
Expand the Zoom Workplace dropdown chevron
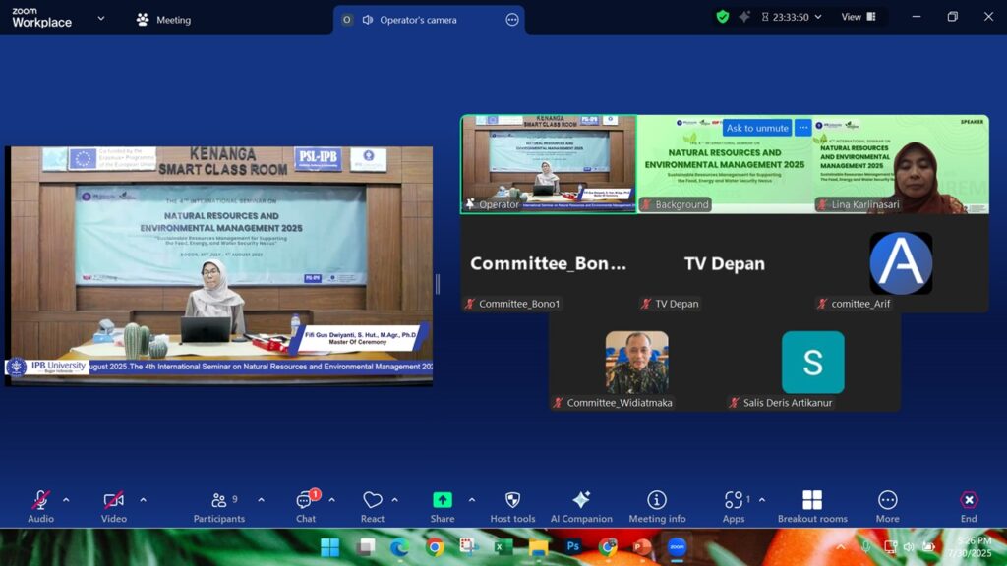coord(100,18)
